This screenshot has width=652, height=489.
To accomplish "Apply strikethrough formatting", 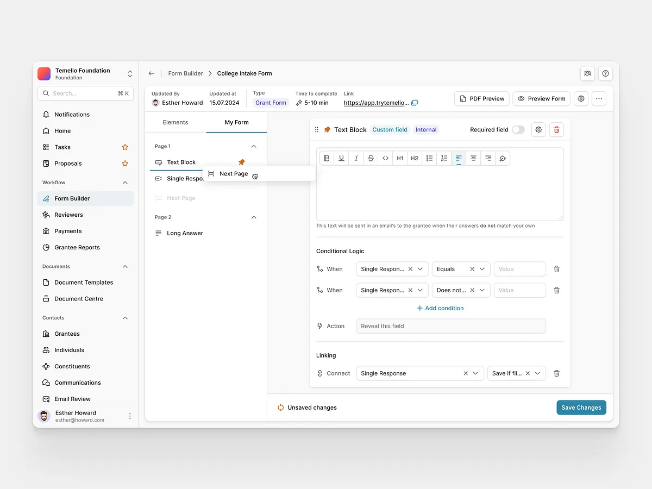I will (x=370, y=158).
